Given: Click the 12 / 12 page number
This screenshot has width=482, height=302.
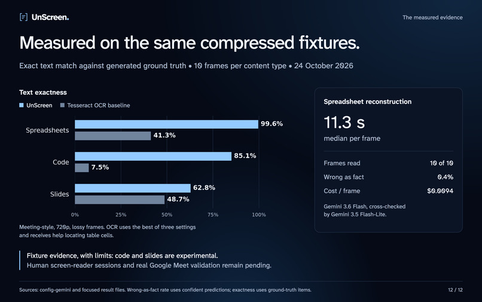Looking at the screenshot, I should coord(455,289).
